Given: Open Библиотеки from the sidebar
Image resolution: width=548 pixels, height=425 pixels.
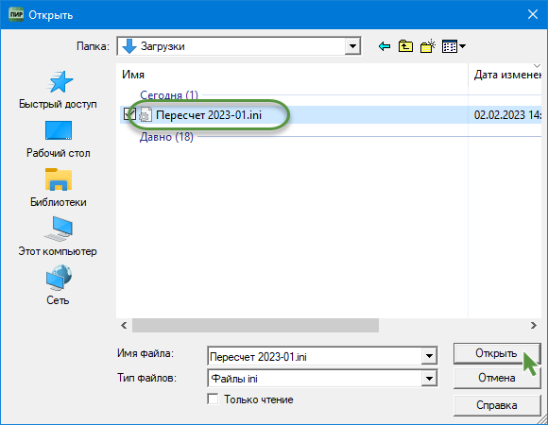Looking at the screenshot, I should tap(58, 188).
